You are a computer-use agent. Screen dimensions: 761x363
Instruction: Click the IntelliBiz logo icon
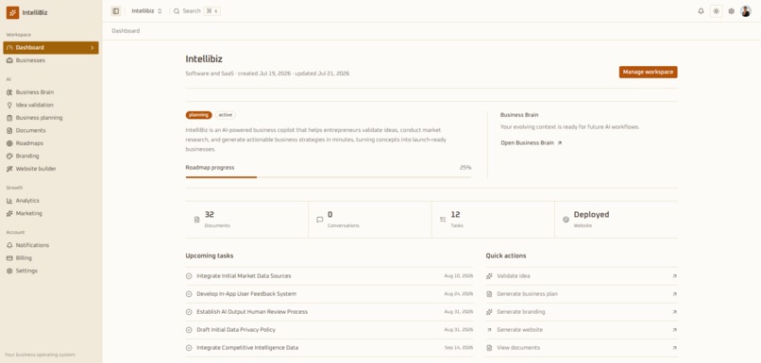pos(12,12)
